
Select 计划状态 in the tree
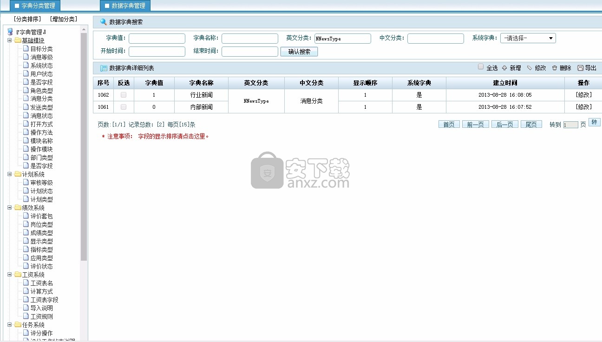pos(42,191)
